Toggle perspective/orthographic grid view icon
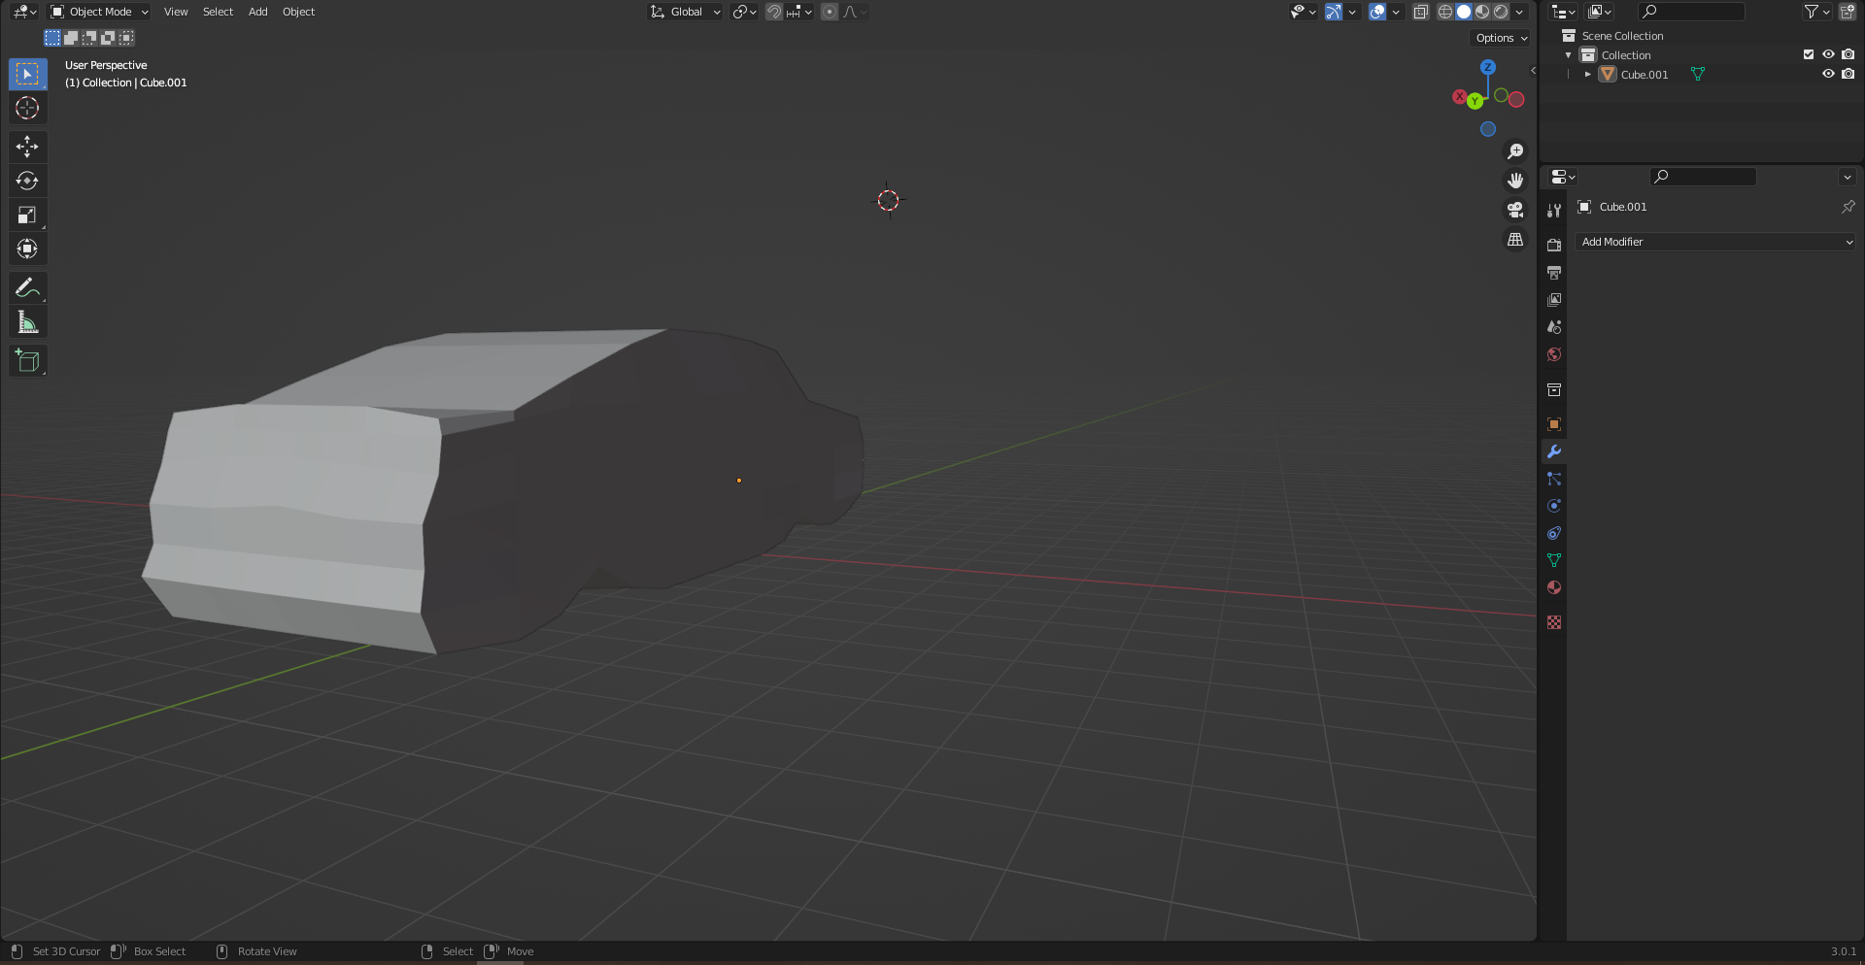This screenshot has height=965, width=1865. click(x=1515, y=239)
